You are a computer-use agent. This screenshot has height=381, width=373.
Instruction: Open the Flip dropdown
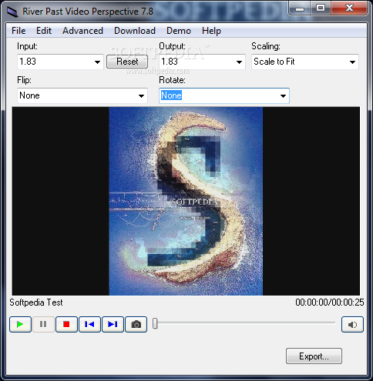tap(82, 95)
